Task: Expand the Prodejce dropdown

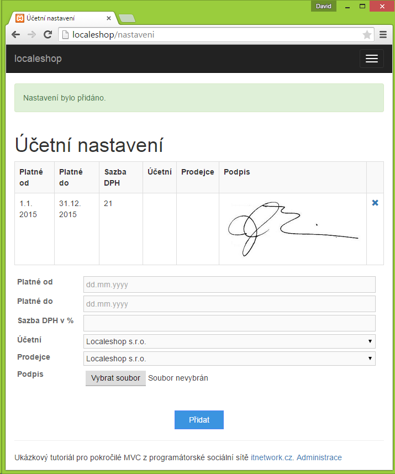Action: click(229, 359)
